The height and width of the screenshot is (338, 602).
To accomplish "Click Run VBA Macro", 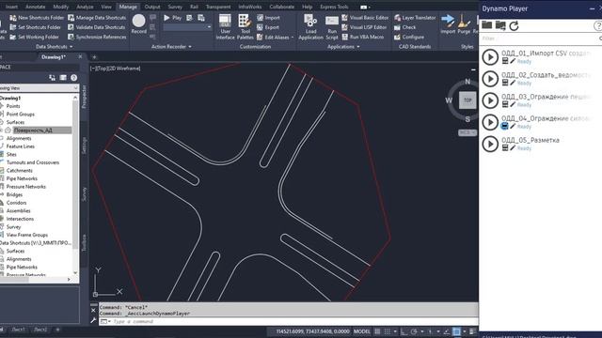I will pyautogui.click(x=363, y=37).
